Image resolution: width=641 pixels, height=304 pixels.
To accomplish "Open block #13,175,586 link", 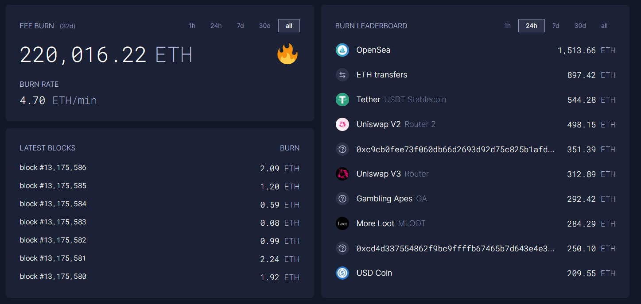I will (53, 168).
